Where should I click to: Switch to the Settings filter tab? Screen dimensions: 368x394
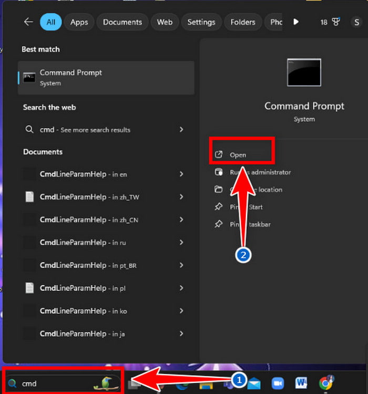201,22
